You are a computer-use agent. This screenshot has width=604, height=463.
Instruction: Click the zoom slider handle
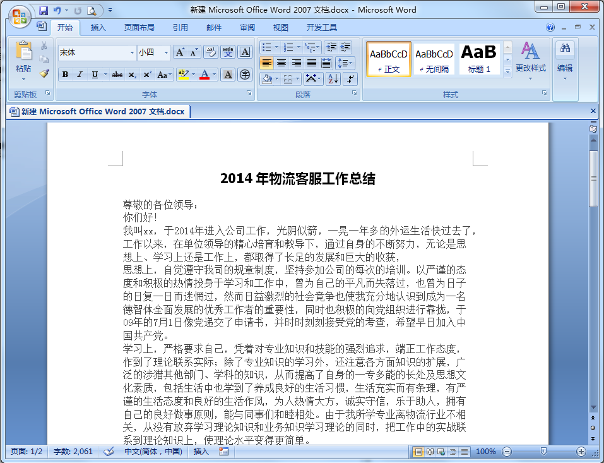543,452
